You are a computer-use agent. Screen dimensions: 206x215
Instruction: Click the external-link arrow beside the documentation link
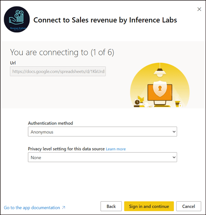pyautogui.click(x=64, y=208)
